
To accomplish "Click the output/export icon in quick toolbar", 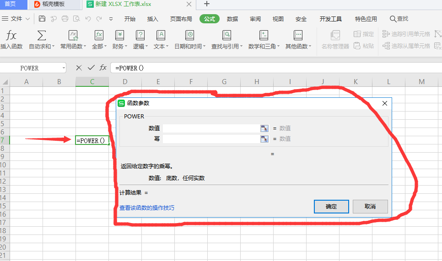I will [54, 19].
